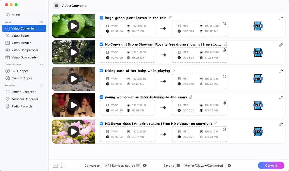Viewport: 289px width, 171px height.
Task: Open output settings gear for Drone Showmv video
Action: pos(224,50)
